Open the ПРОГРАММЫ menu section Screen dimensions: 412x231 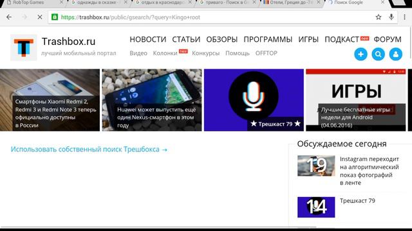coord(268,39)
